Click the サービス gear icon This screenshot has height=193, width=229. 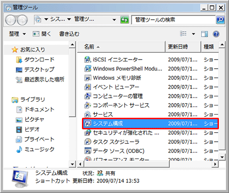88,115
